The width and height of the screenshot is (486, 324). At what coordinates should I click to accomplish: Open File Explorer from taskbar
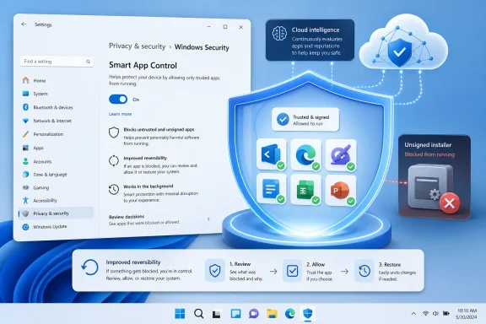click(272, 314)
